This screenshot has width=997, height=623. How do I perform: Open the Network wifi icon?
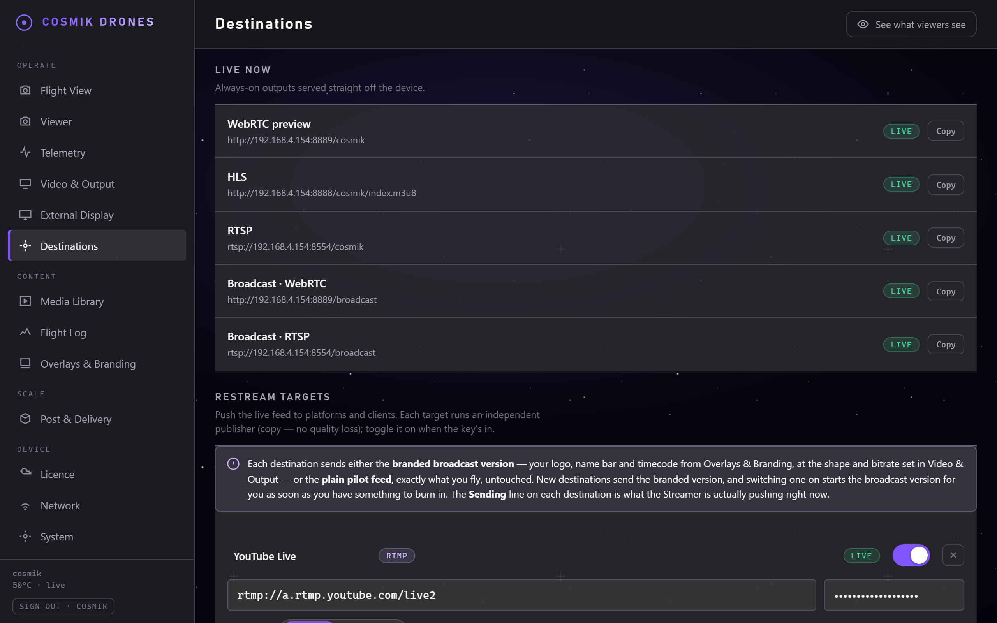[x=25, y=505]
